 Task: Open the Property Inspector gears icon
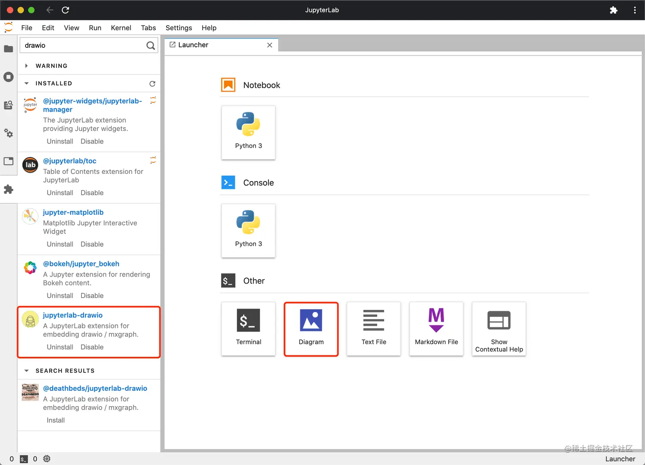tap(9, 133)
